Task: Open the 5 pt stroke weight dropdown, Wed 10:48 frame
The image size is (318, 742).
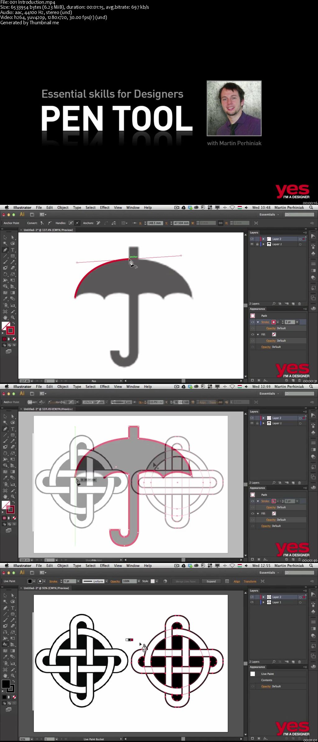Action: [297, 322]
